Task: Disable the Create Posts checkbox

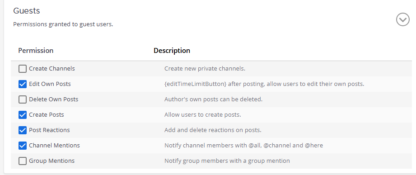Action: (23, 115)
